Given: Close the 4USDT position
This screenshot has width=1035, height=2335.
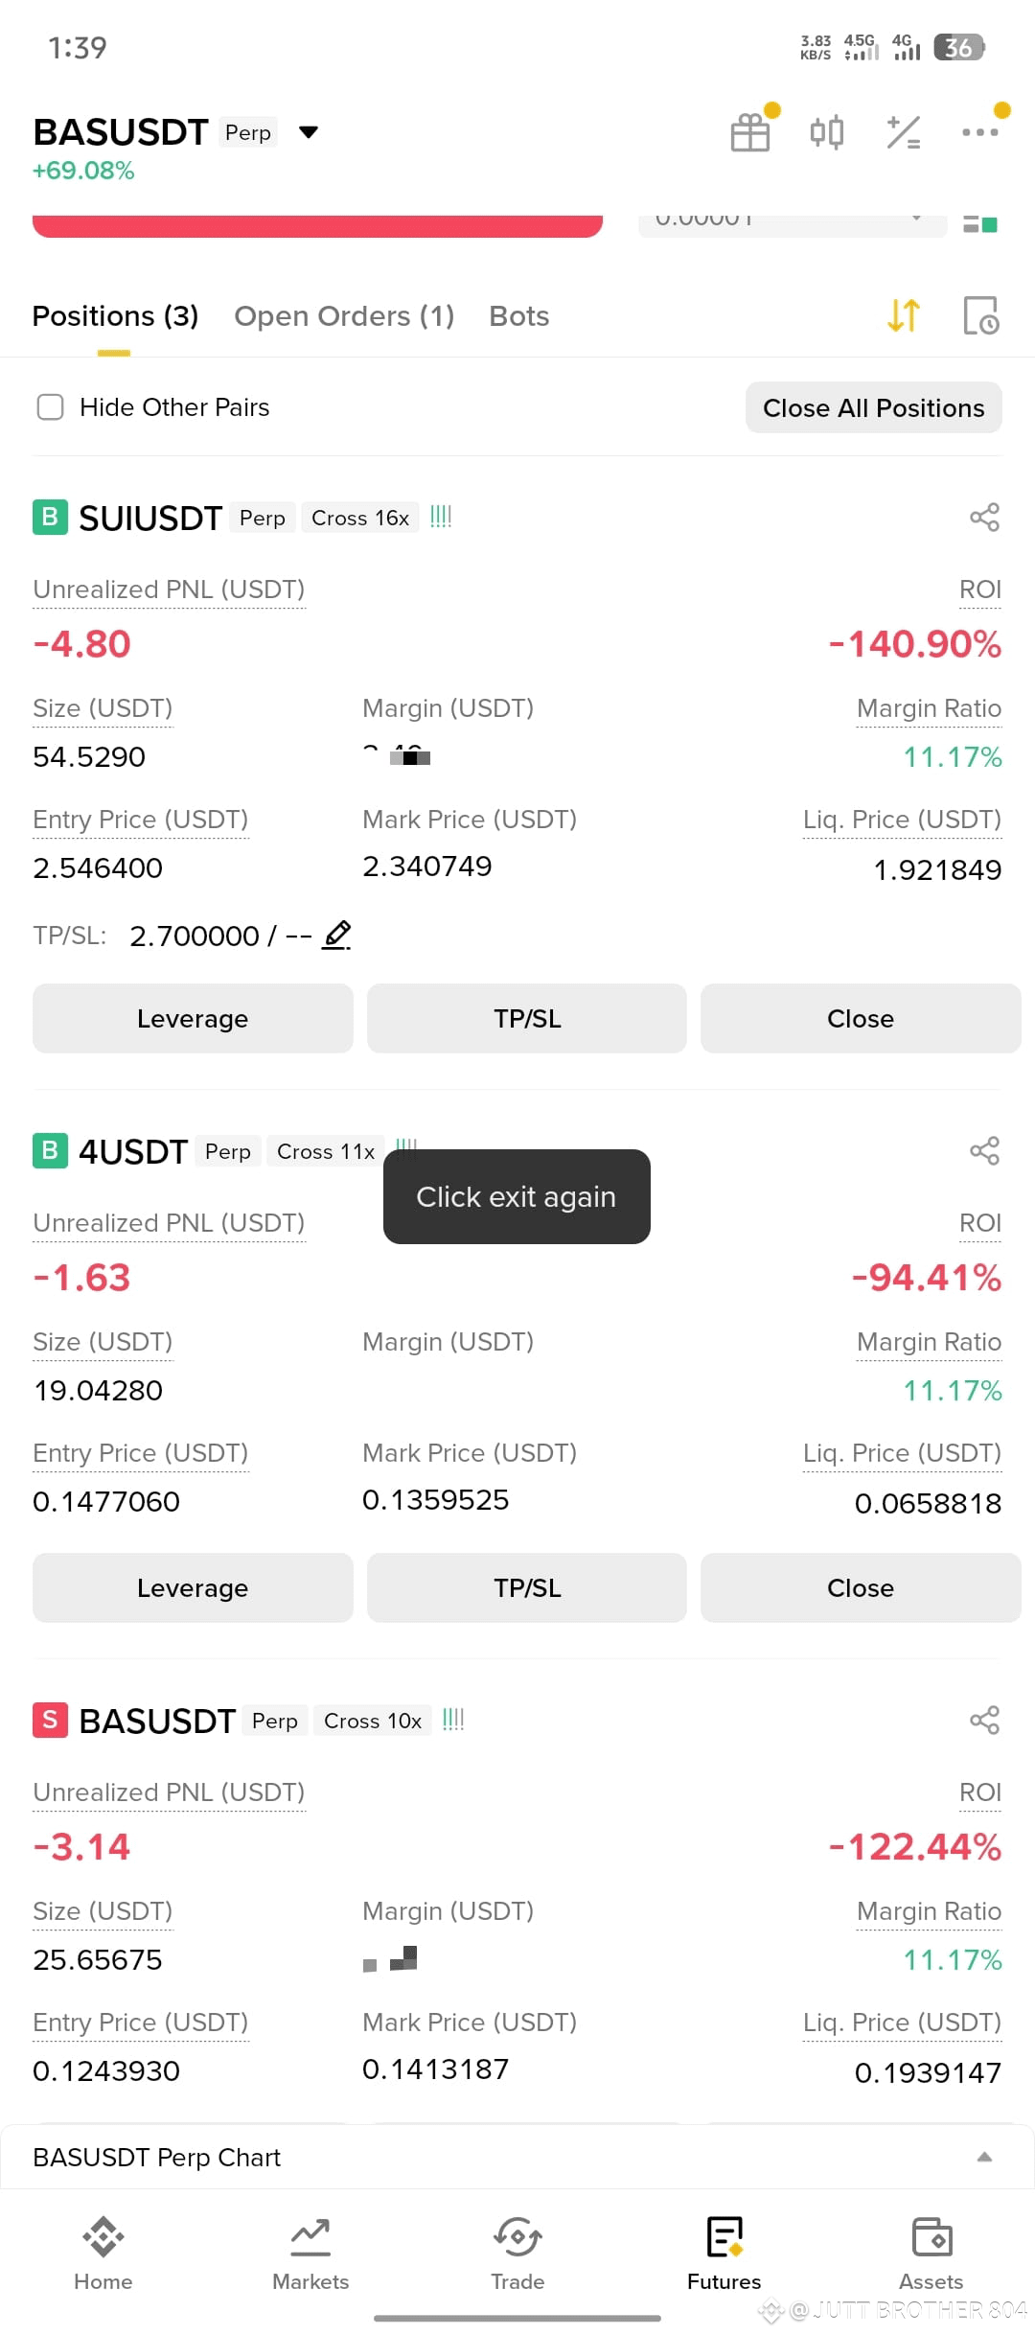Looking at the screenshot, I should (x=861, y=1587).
